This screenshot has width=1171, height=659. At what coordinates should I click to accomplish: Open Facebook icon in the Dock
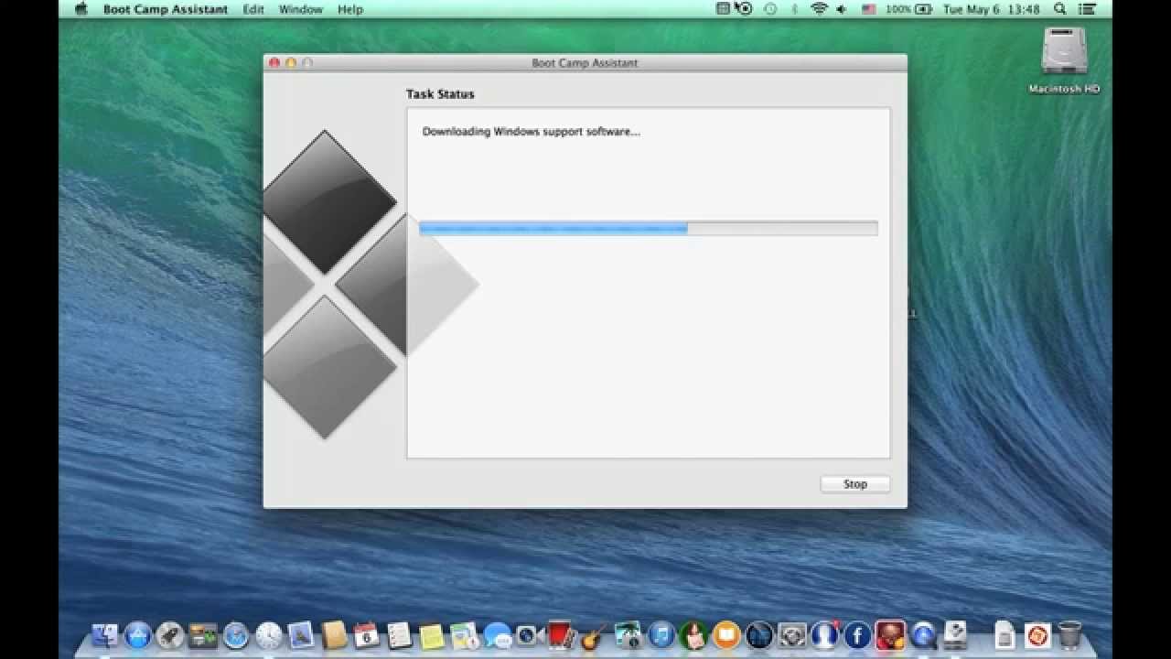857,635
